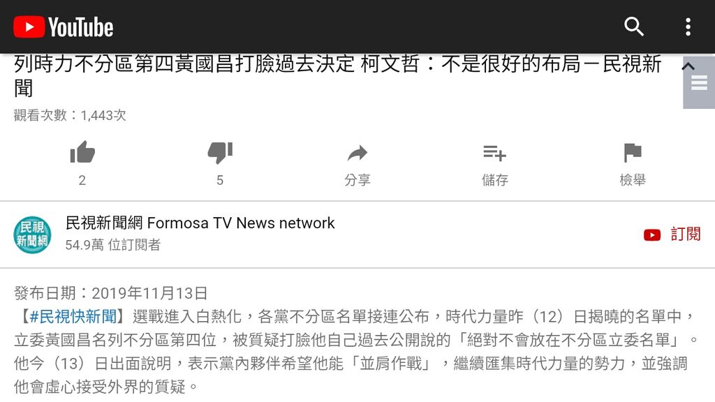Dislike the video with thumbs down

[x=220, y=152]
